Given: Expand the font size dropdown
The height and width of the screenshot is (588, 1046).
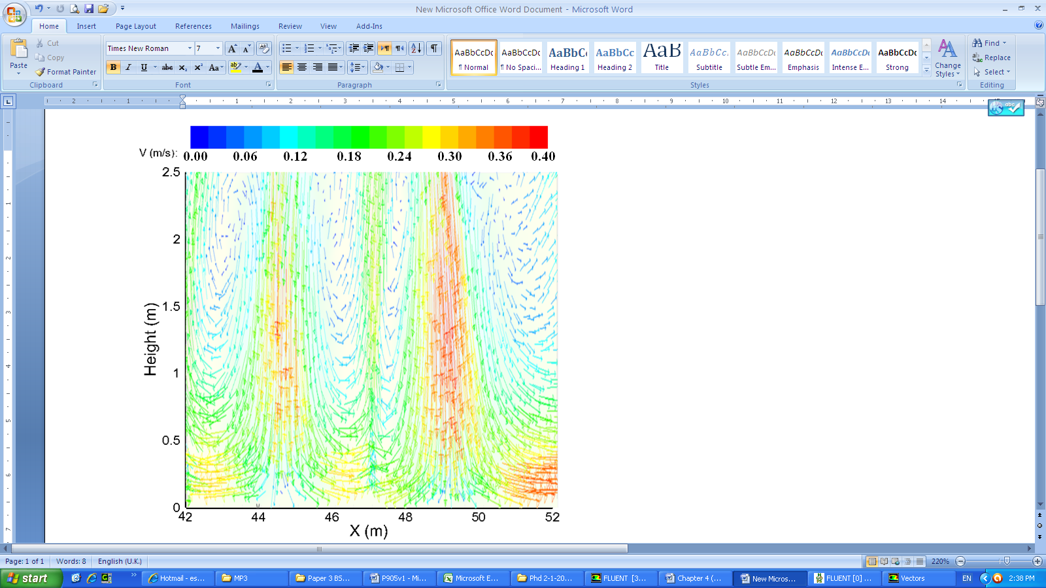Looking at the screenshot, I should click(218, 48).
